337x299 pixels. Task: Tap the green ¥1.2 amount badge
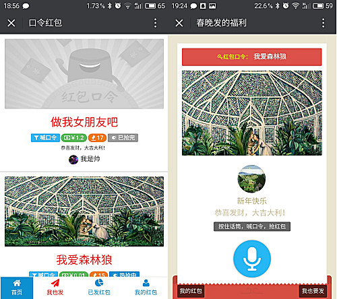74,137
